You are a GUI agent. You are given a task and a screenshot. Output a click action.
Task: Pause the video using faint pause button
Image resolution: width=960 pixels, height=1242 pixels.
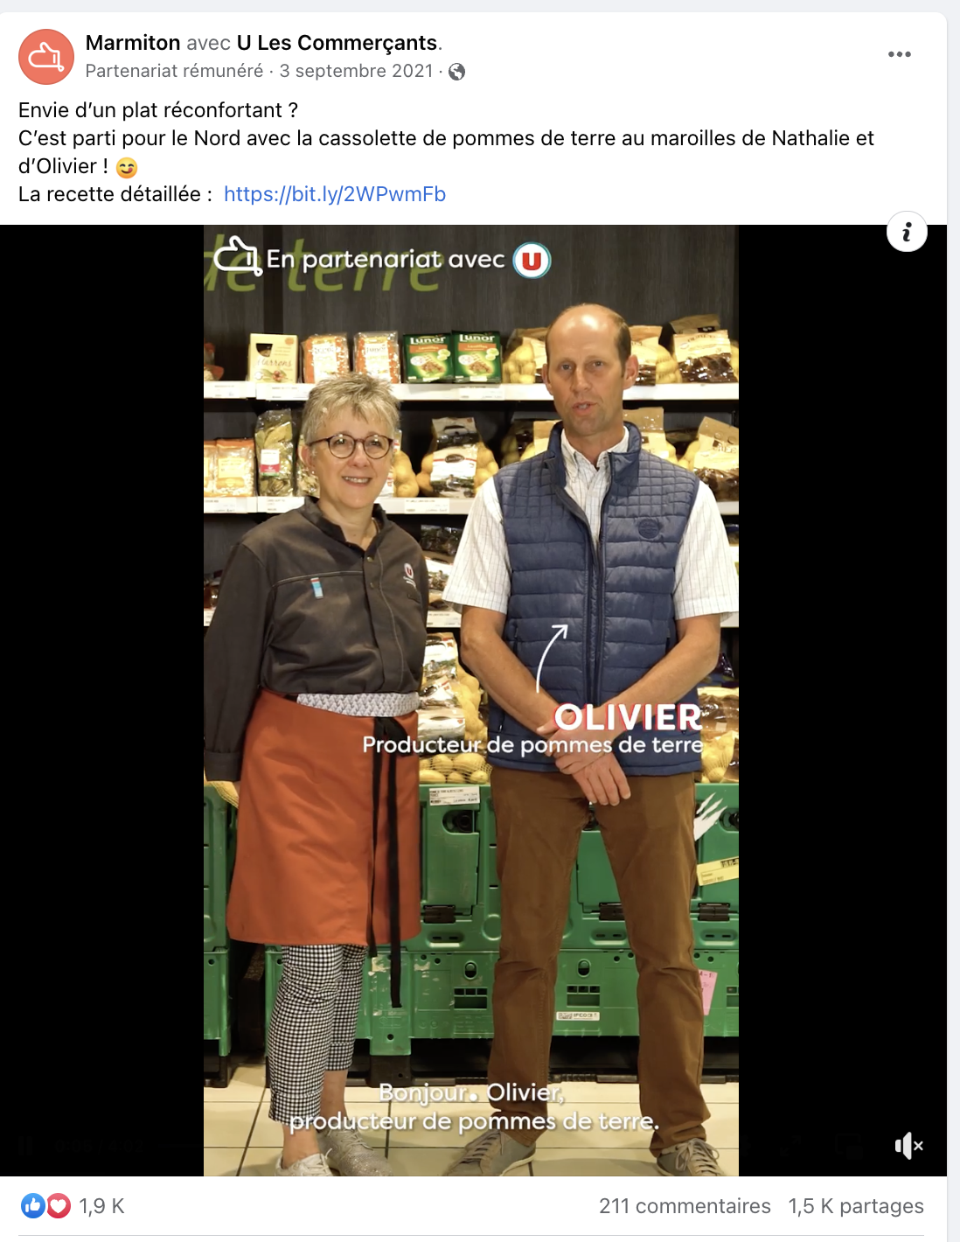coord(26,1145)
